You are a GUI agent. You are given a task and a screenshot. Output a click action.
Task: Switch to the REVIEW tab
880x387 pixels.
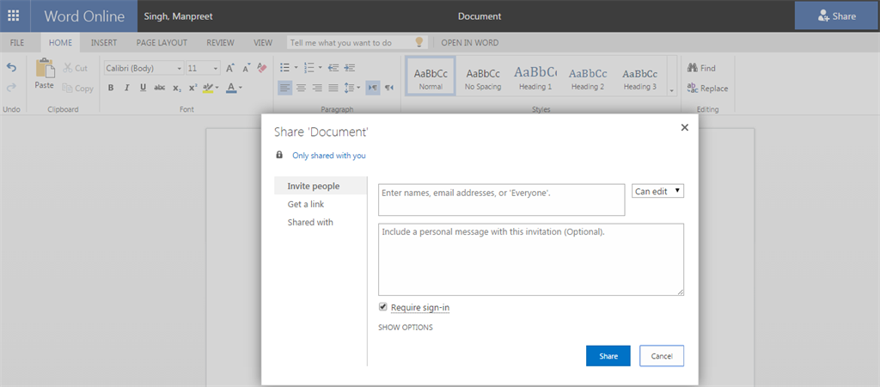[x=221, y=43]
